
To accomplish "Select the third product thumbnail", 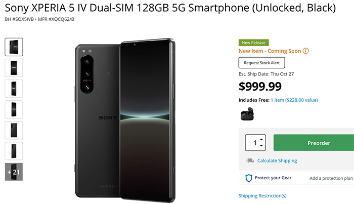I will pos(14,89).
